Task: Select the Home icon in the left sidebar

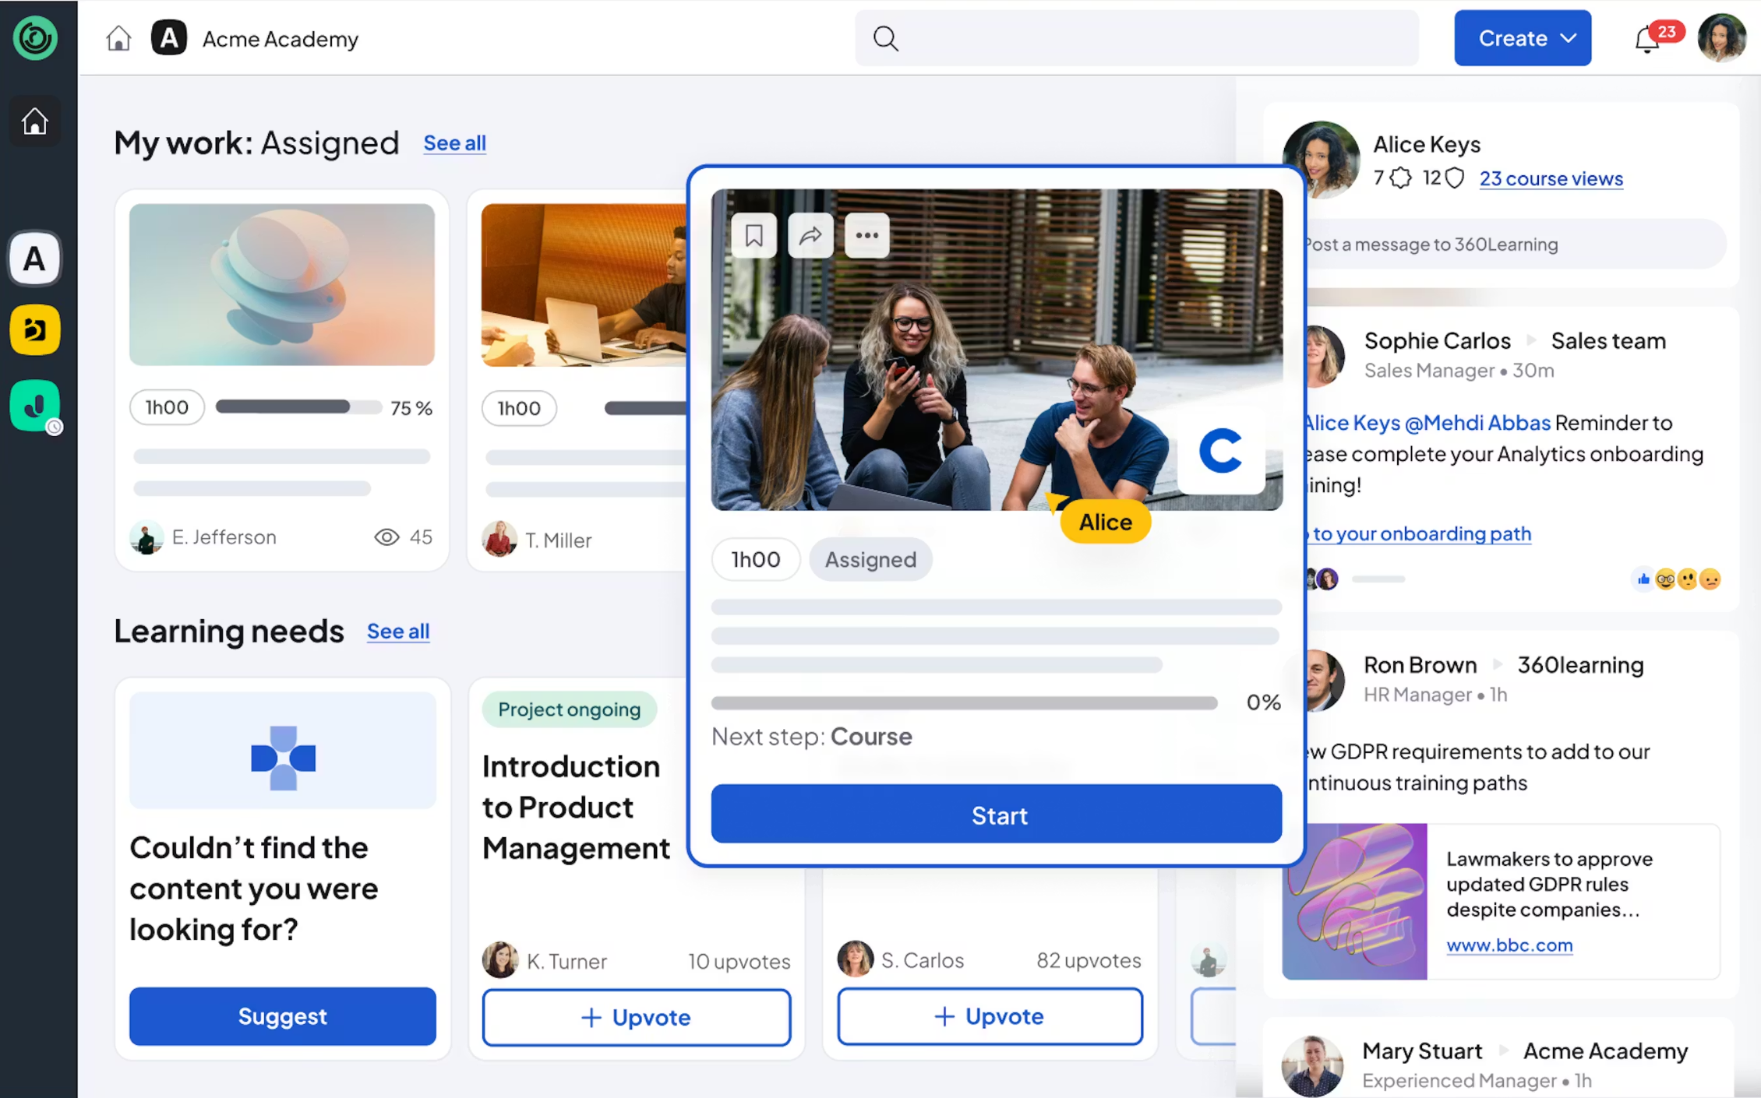Action: tap(35, 121)
